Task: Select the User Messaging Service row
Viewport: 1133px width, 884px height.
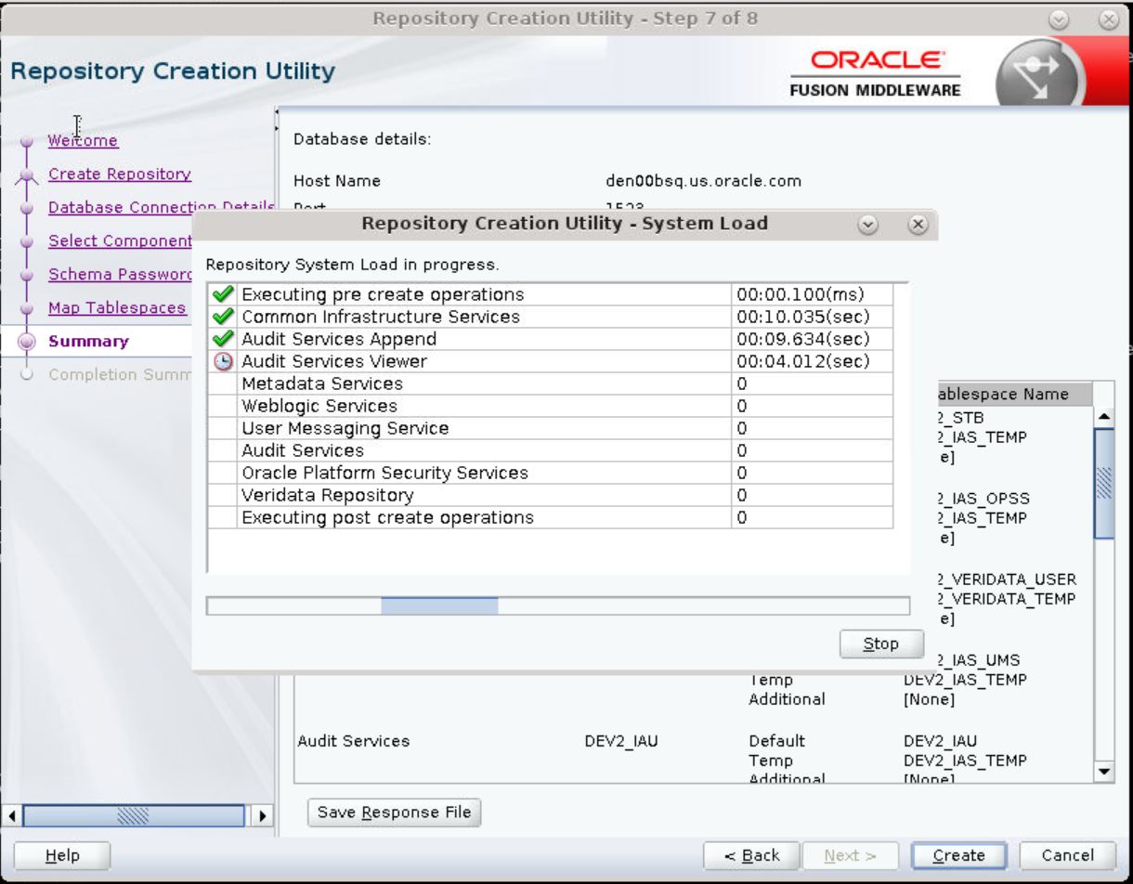Action: click(x=550, y=428)
